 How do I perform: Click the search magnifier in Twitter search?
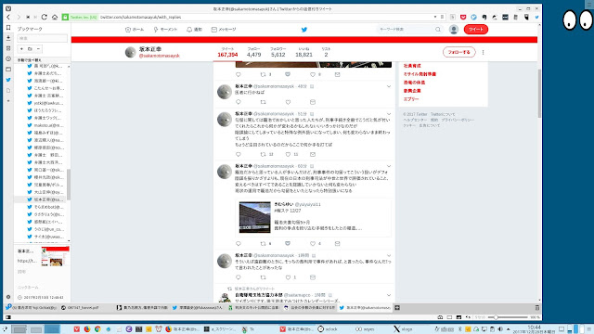438,30
